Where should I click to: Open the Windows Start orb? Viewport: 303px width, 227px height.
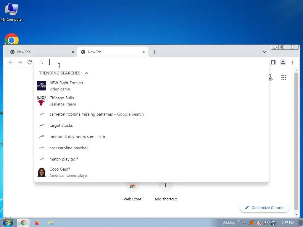pos(8,222)
